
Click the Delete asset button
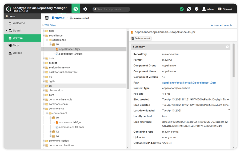(x=141, y=38)
